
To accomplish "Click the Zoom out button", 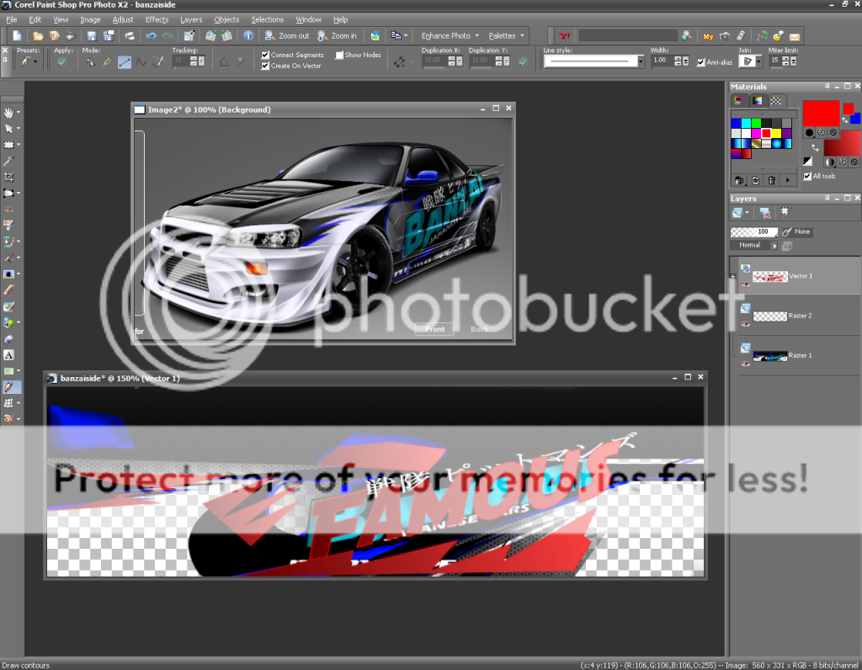I will coord(287,36).
